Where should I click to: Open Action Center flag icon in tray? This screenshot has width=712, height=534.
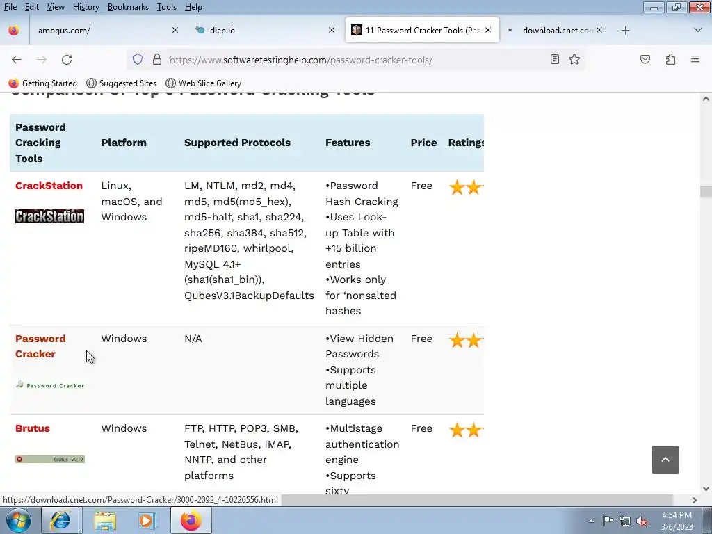click(608, 521)
